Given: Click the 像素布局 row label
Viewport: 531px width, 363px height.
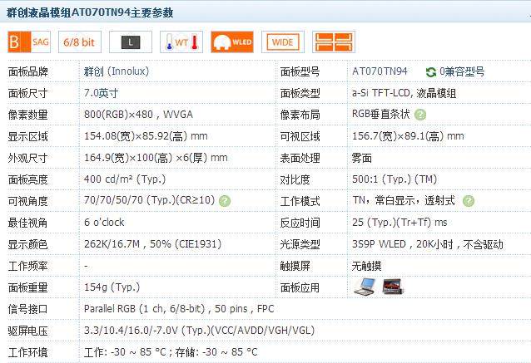Looking at the screenshot, I should [300, 115].
